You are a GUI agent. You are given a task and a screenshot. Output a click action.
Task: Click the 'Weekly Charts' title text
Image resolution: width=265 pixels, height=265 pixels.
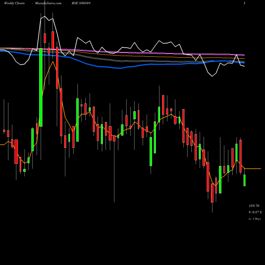14,3
